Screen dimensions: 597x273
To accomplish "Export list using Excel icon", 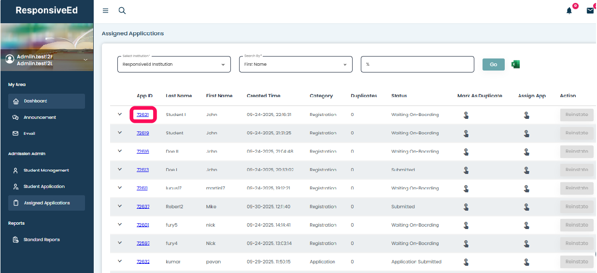I will point(515,64).
